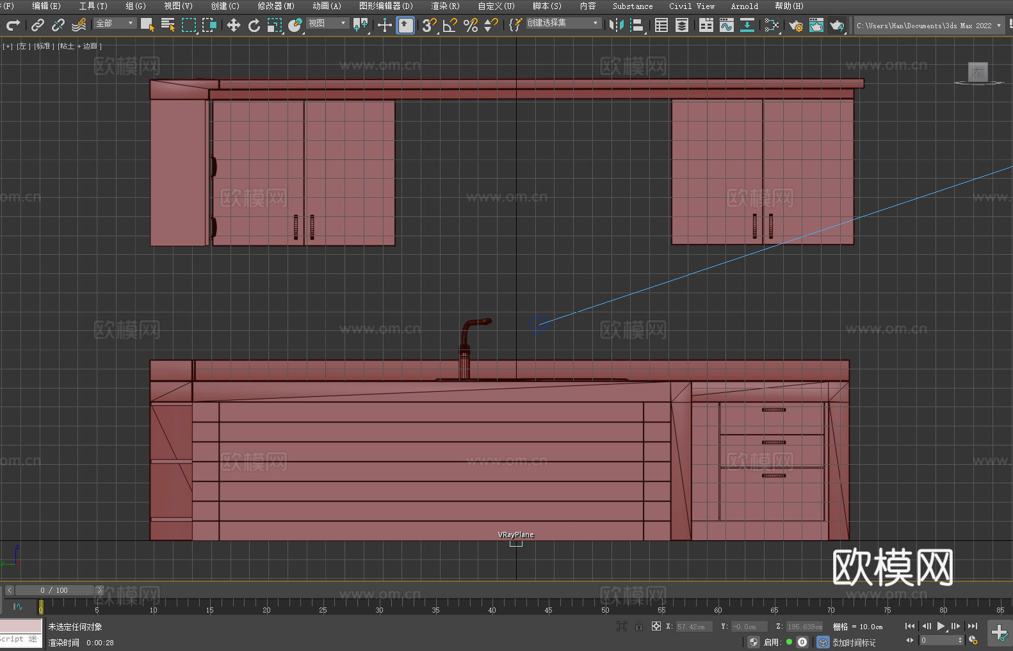
Task: Click the ViewCube face in viewport
Action: [x=978, y=72]
